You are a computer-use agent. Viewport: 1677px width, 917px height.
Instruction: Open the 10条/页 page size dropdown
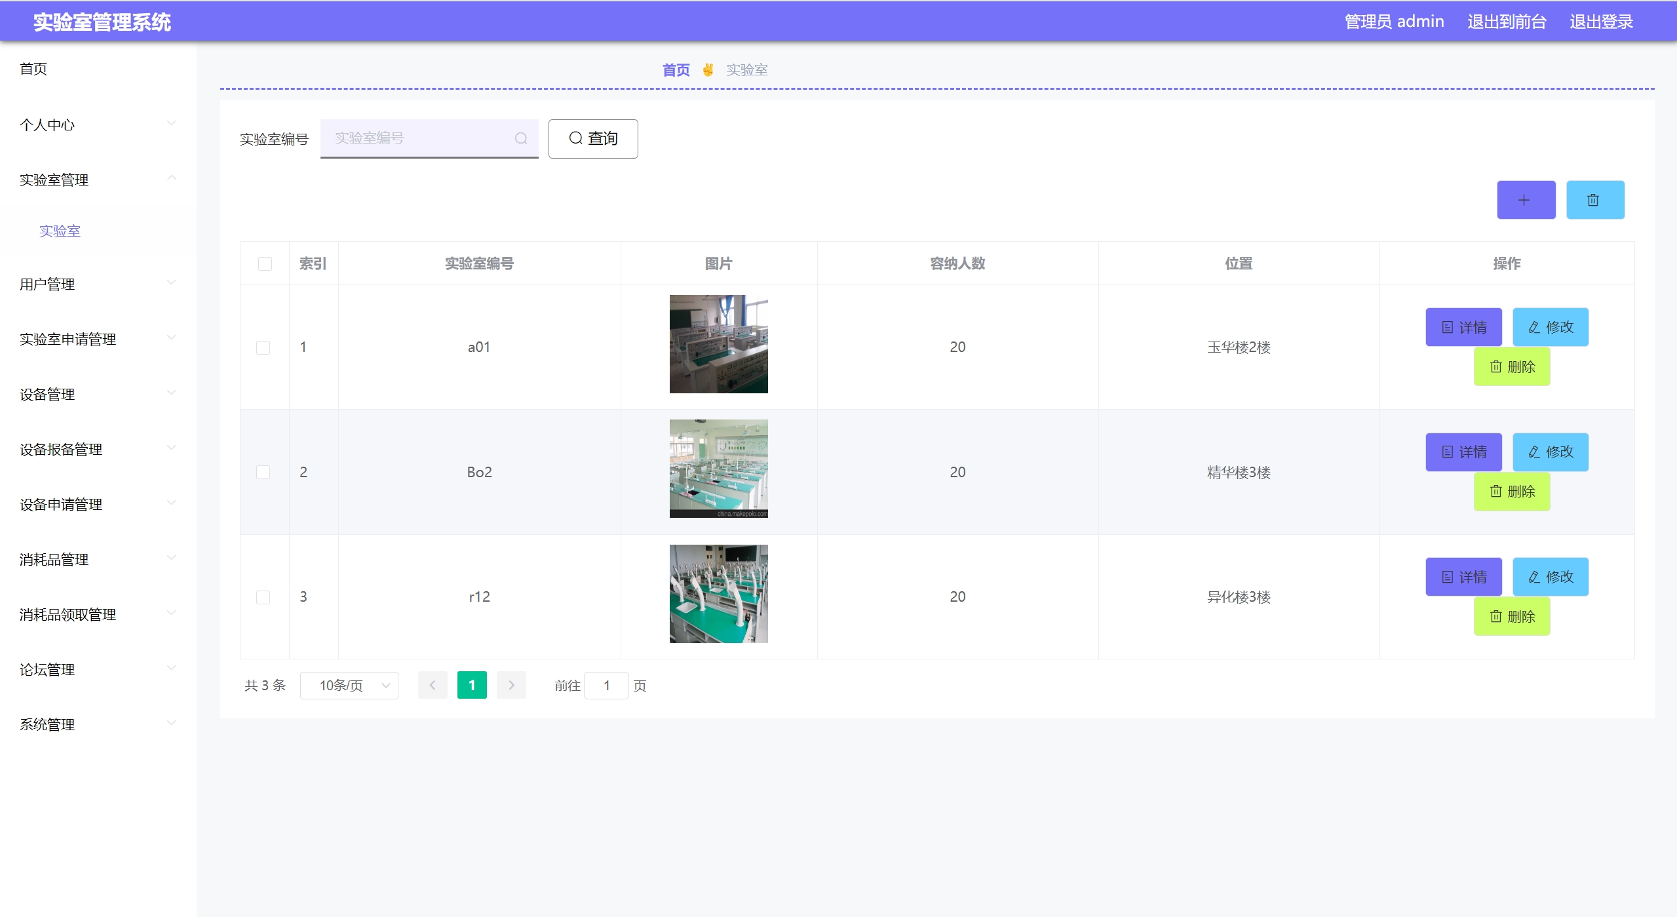(349, 686)
